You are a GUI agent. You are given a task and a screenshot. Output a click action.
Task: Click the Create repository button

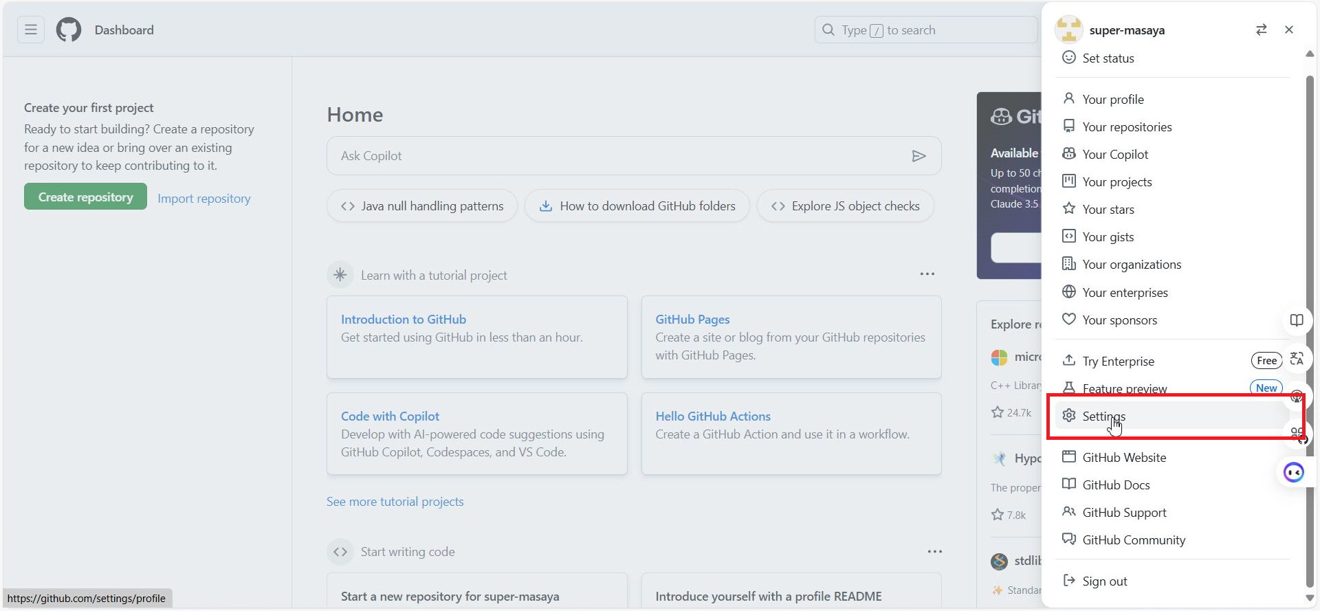click(85, 197)
